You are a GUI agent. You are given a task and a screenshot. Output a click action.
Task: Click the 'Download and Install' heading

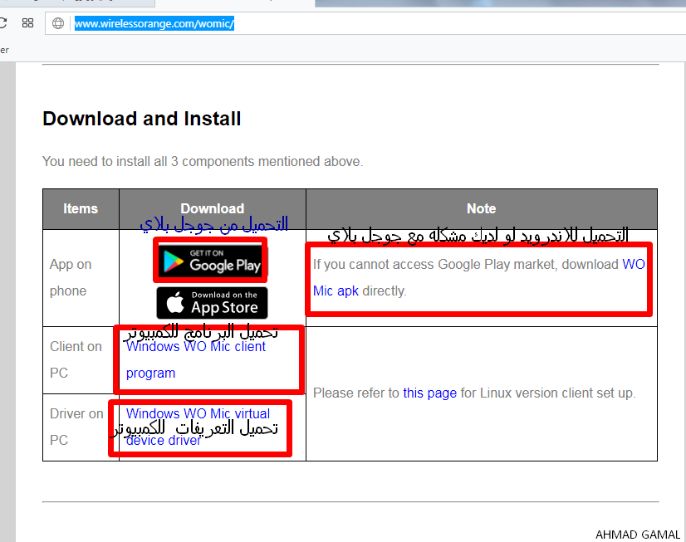(x=142, y=119)
